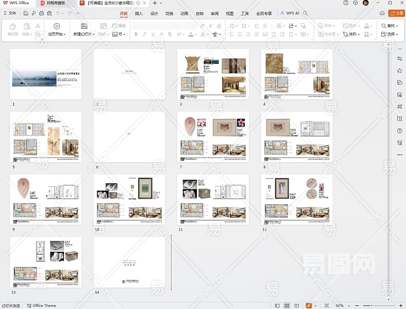
Task: Open the 文件 file menu
Action: coord(10,13)
